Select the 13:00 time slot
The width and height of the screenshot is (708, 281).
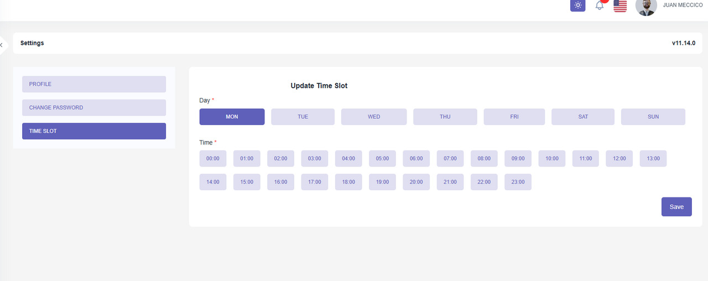pos(653,159)
